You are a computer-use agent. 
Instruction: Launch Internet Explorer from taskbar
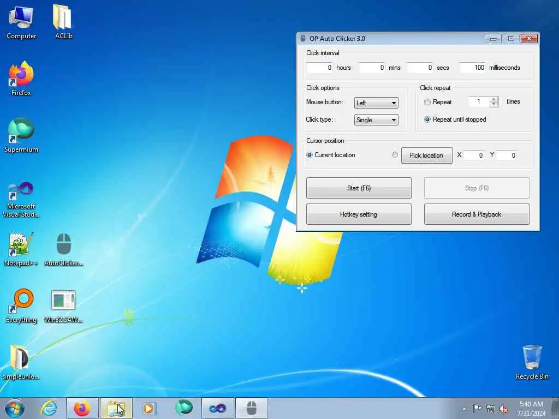click(x=49, y=408)
